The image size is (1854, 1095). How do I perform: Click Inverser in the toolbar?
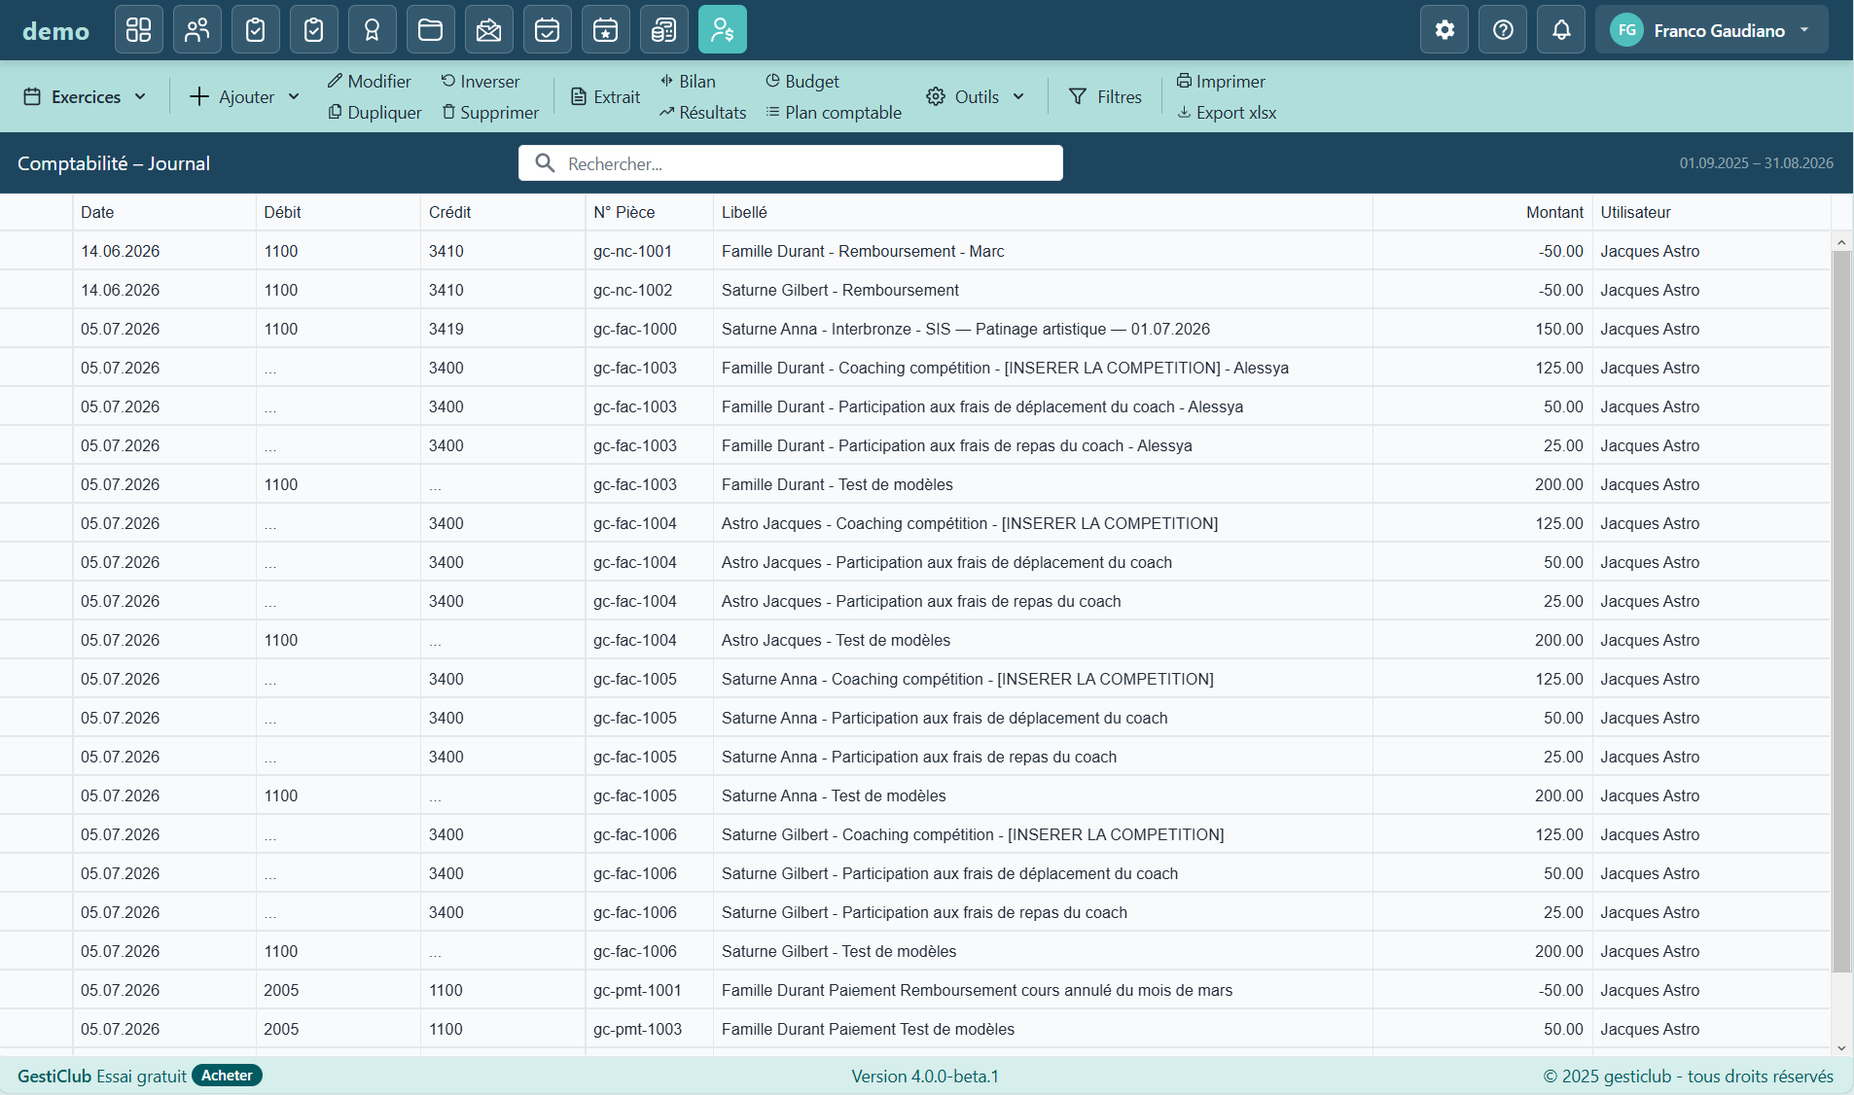(481, 81)
